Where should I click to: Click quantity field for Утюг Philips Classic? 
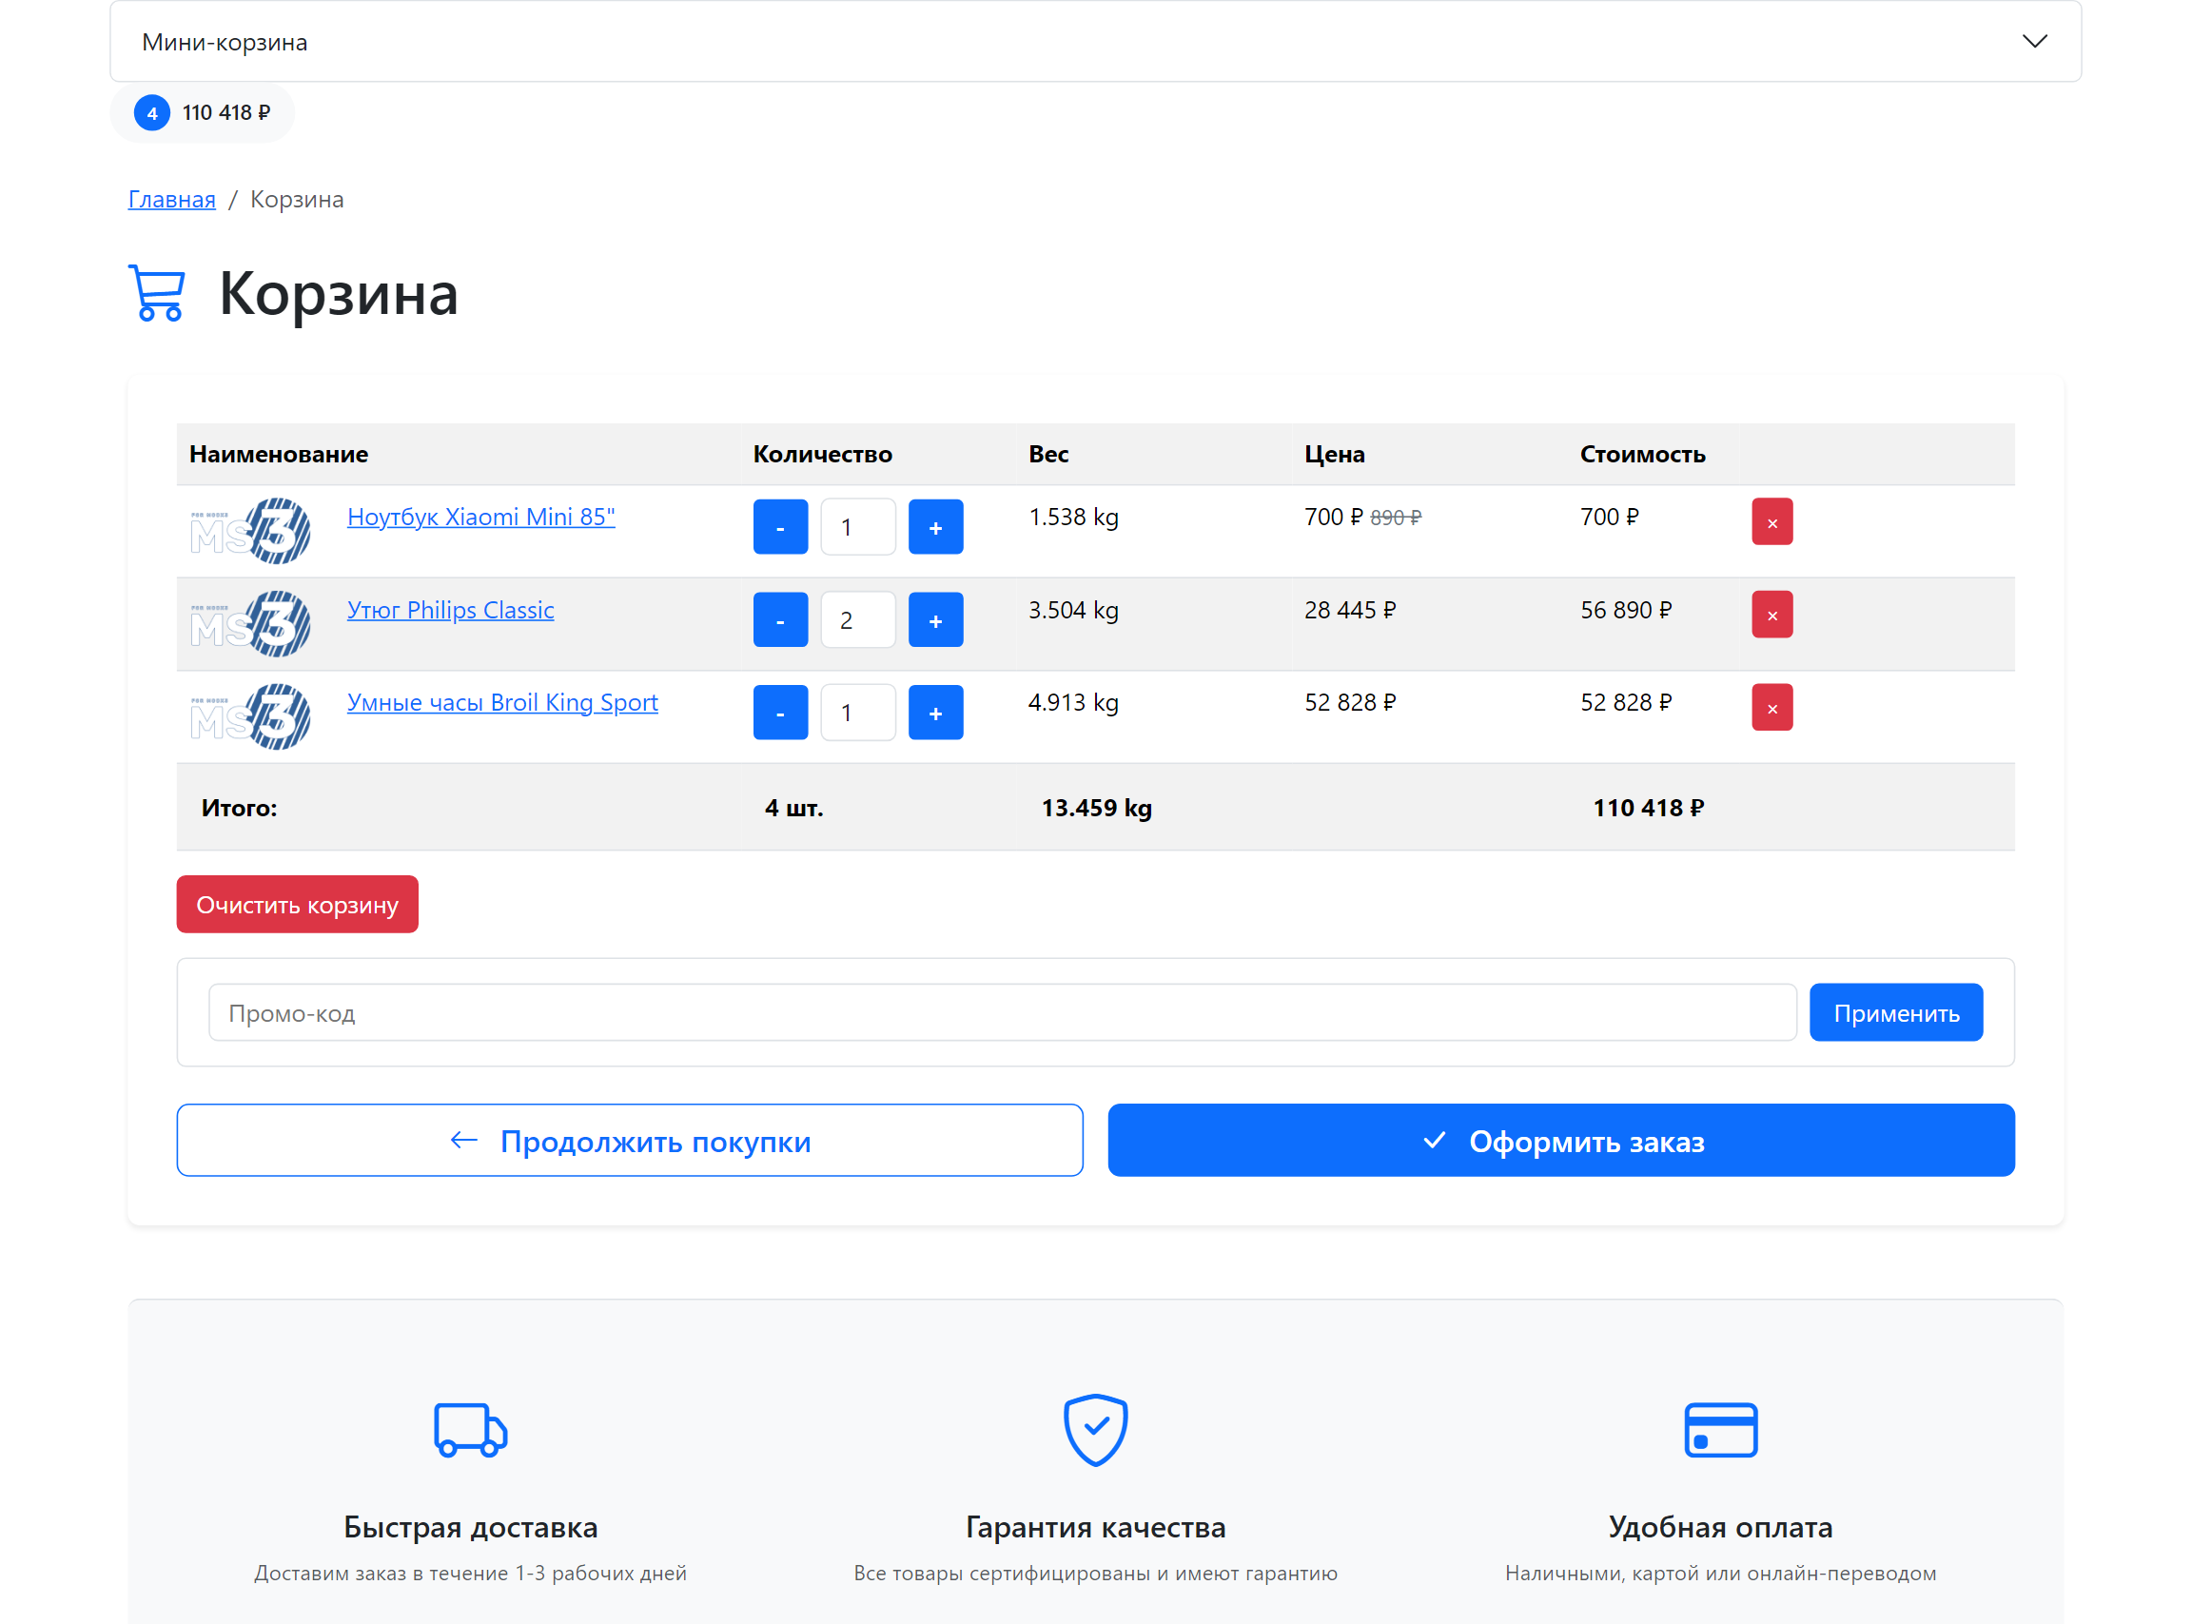(858, 619)
